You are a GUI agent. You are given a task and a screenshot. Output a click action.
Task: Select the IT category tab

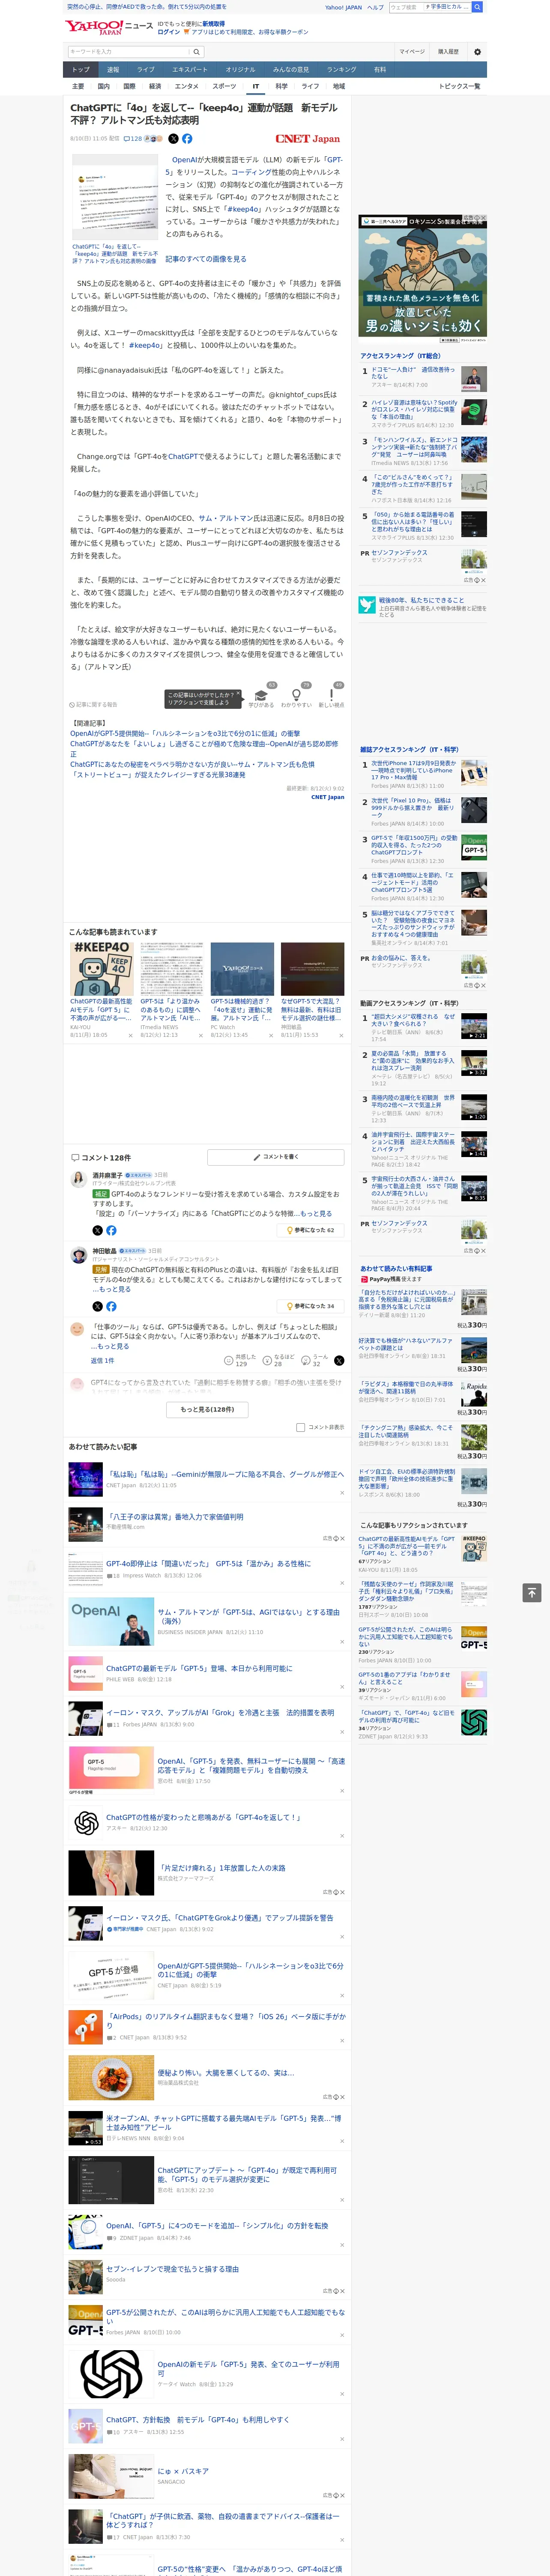point(256,86)
